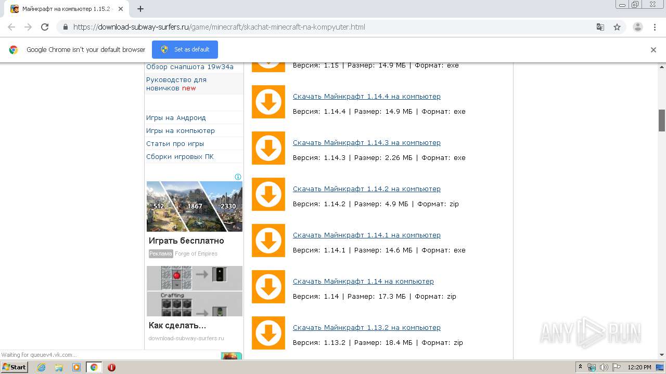Click the orange download icon for Minecraft 1.13.2

point(268,333)
